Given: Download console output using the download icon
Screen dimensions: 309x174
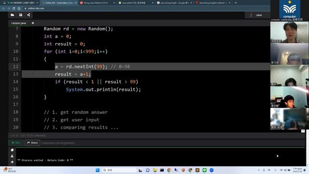Looking at the screenshot, I should coord(12,156).
